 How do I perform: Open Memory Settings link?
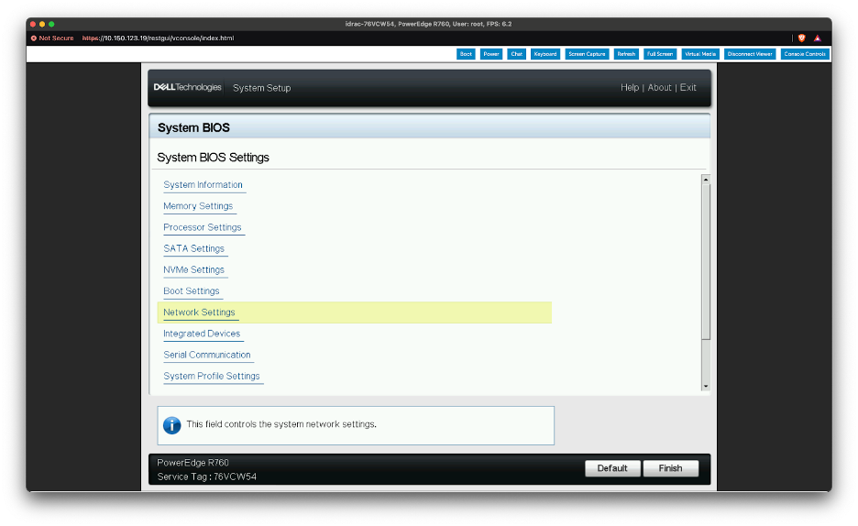click(198, 206)
